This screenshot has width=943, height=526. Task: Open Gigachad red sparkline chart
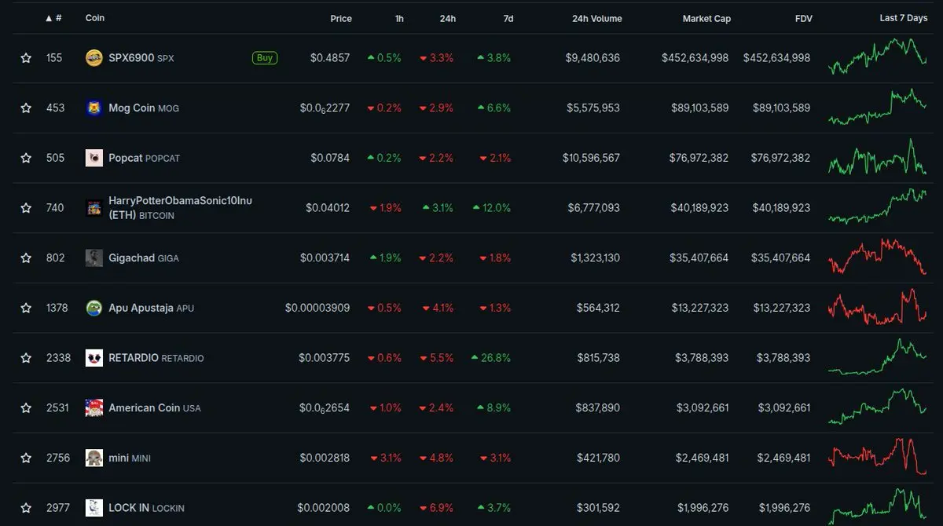coord(878,257)
